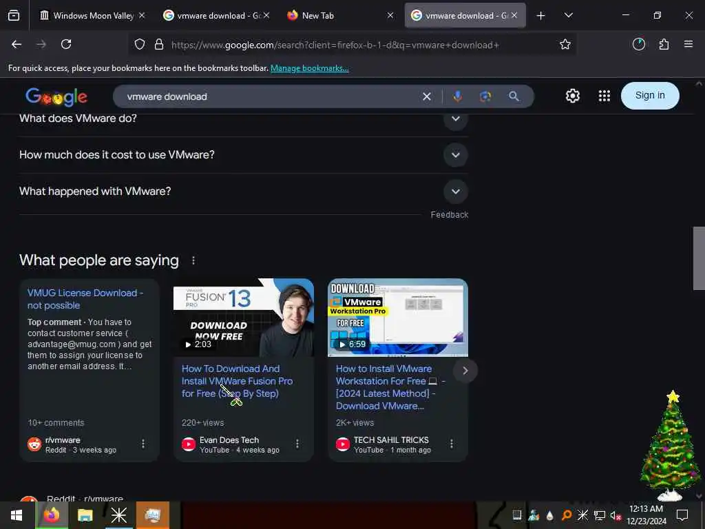The image size is (705, 529).
Task: Show next cards in carousel arrow
Action: pos(465,371)
